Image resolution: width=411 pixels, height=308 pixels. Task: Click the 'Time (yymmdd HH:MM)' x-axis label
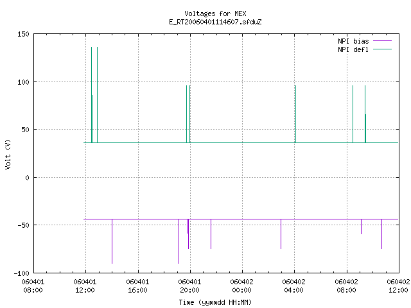pyautogui.click(x=215, y=302)
